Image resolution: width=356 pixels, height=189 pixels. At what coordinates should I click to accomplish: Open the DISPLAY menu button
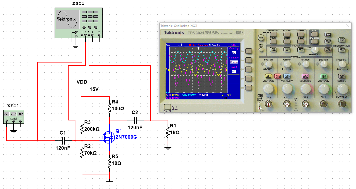[301, 41]
